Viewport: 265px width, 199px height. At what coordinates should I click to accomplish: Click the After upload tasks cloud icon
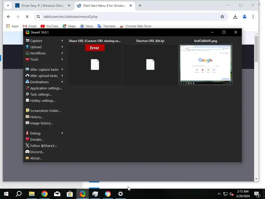[27, 76]
